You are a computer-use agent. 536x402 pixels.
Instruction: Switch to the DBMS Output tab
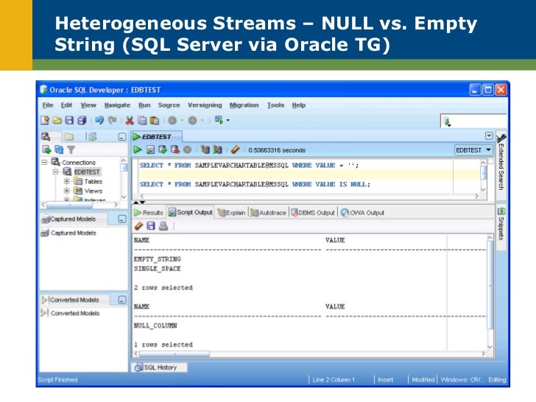click(313, 213)
